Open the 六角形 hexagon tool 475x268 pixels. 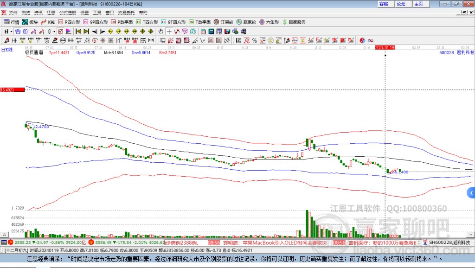click(x=268, y=22)
